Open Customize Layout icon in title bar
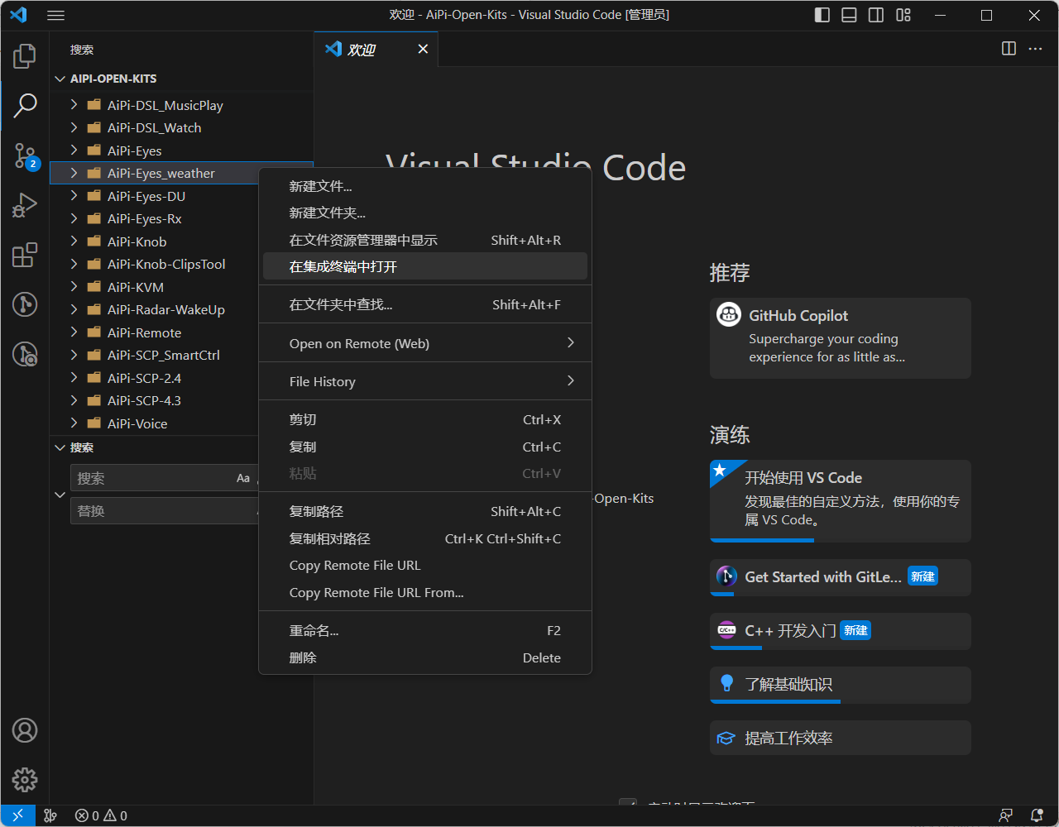This screenshot has width=1059, height=827. tap(903, 15)
